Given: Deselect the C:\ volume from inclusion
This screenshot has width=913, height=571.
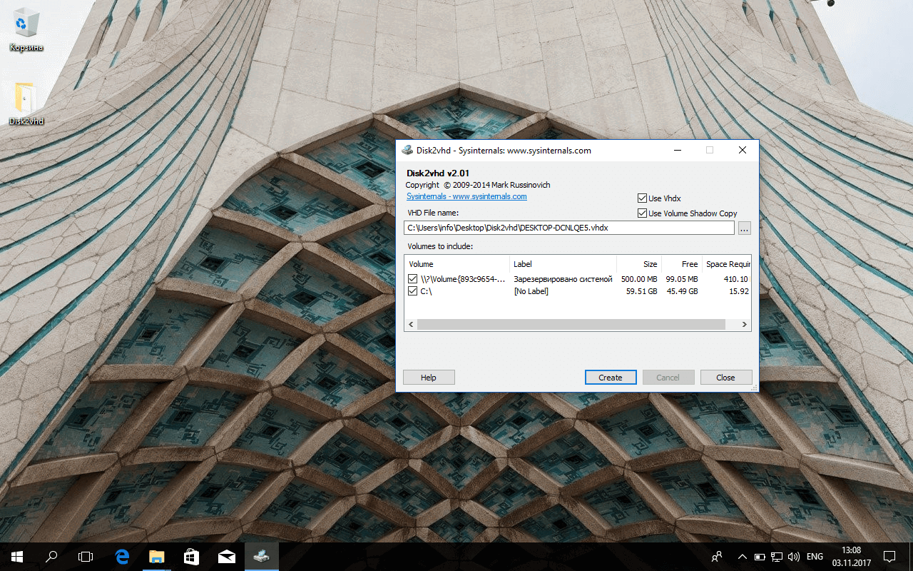Looking at the screenshot, I should (x=412, y=290).
